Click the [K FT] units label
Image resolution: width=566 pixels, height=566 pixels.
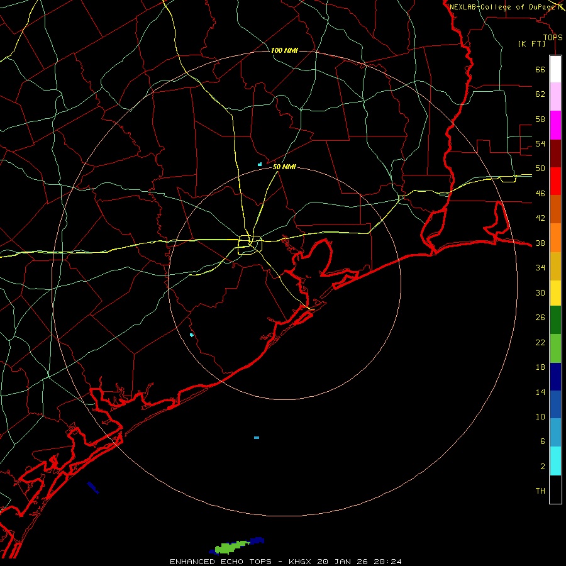pos(531,44)
